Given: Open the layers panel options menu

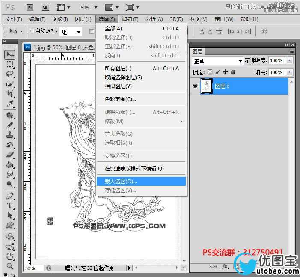Looking at the screenshot, I should [291, 51].
